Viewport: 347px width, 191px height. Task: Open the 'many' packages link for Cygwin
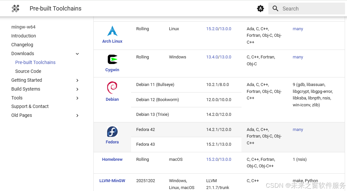point(298,57)
